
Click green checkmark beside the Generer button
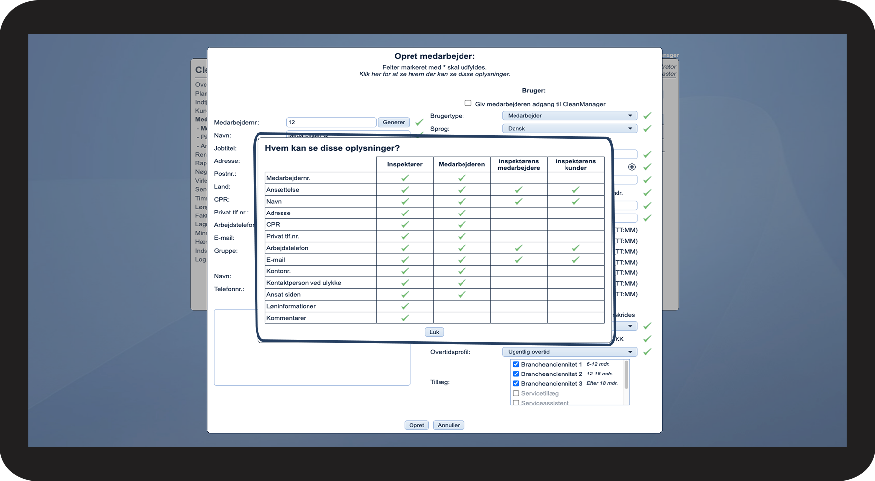419,122
